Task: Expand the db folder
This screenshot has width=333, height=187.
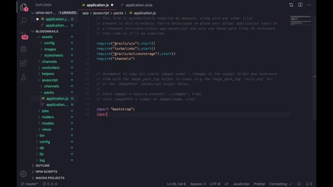Action: (x=42, y=148)
